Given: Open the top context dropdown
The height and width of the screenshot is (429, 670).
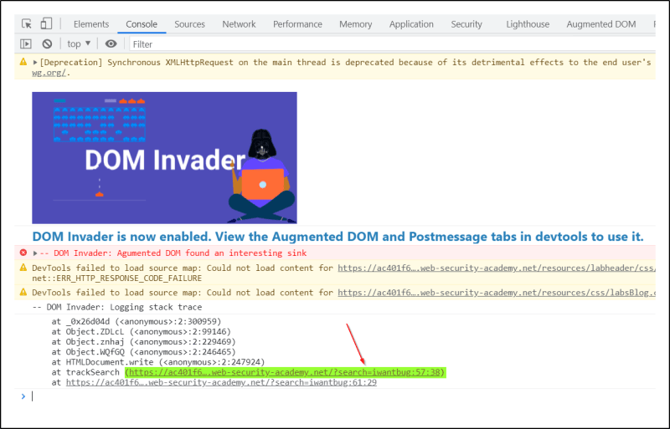Looking at the screenshot, I should 79,44.
